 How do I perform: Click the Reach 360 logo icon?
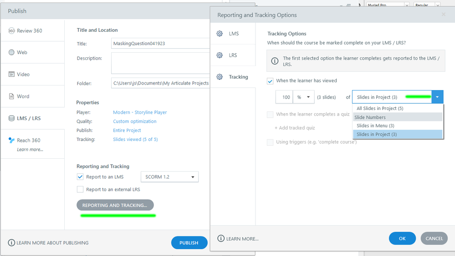click(x=12, y=141)
